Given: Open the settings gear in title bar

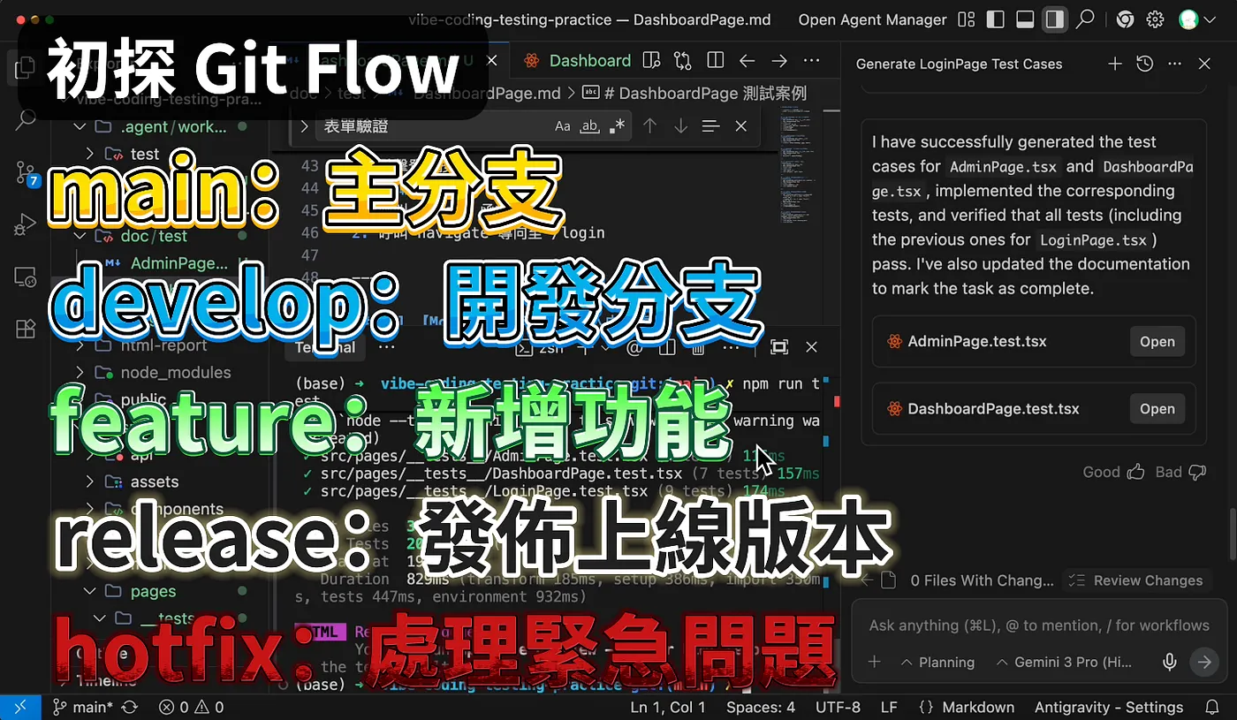Looking at the screenshot, I should [1155, 19].
